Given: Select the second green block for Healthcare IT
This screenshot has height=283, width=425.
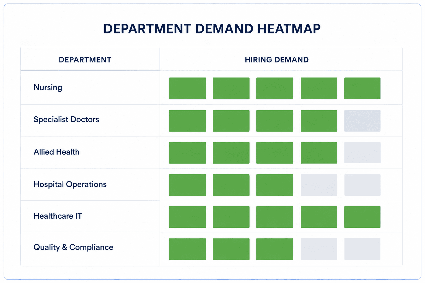Looking at the screenshot, I should click(231, 217).
